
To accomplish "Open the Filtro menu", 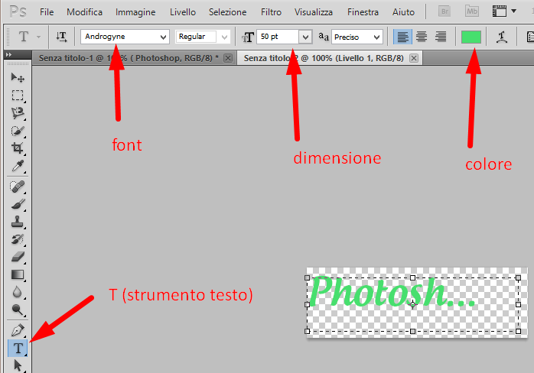I will 271,12.
